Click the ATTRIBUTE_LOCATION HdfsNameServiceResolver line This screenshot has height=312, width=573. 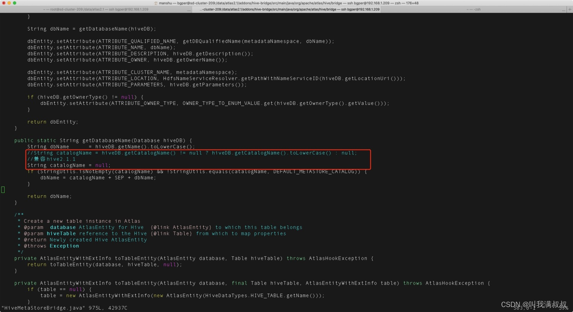point(216,79)
